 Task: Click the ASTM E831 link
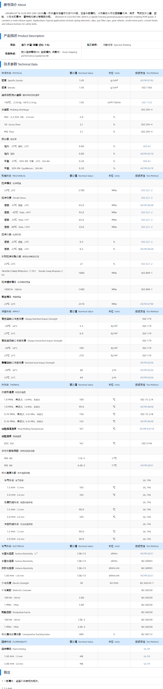[147, 465]
